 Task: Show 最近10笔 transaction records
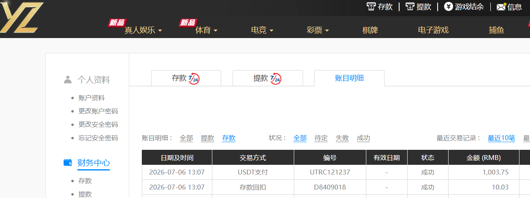point(501,138)
